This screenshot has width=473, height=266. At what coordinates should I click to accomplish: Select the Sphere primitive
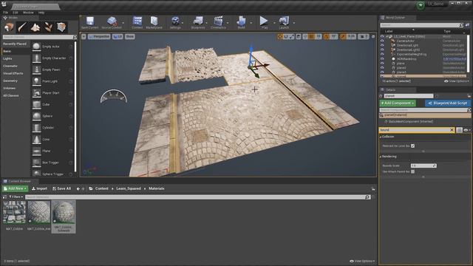(x=52, y=116)
